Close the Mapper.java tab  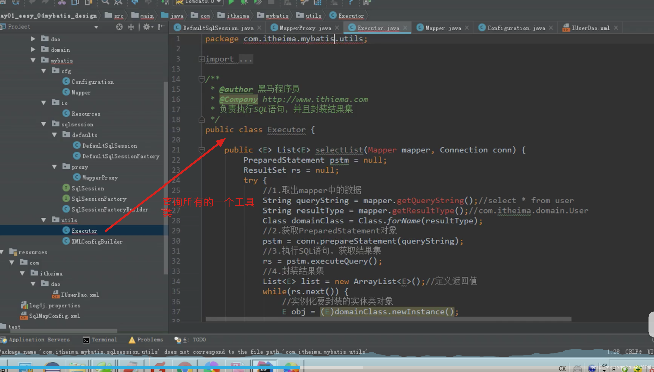click(x=467, y=28)
